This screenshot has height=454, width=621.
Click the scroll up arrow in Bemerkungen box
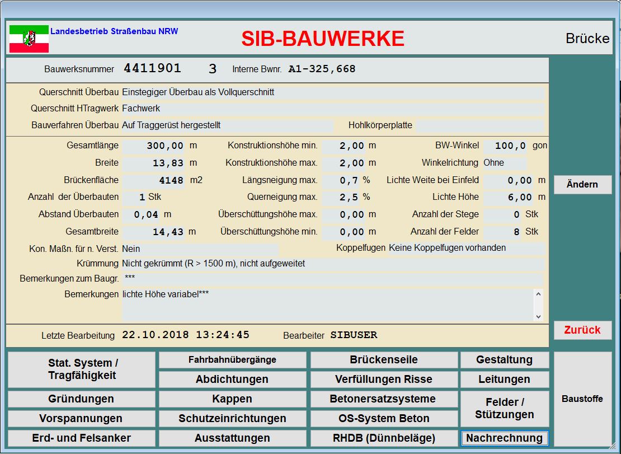click(538, 294)
